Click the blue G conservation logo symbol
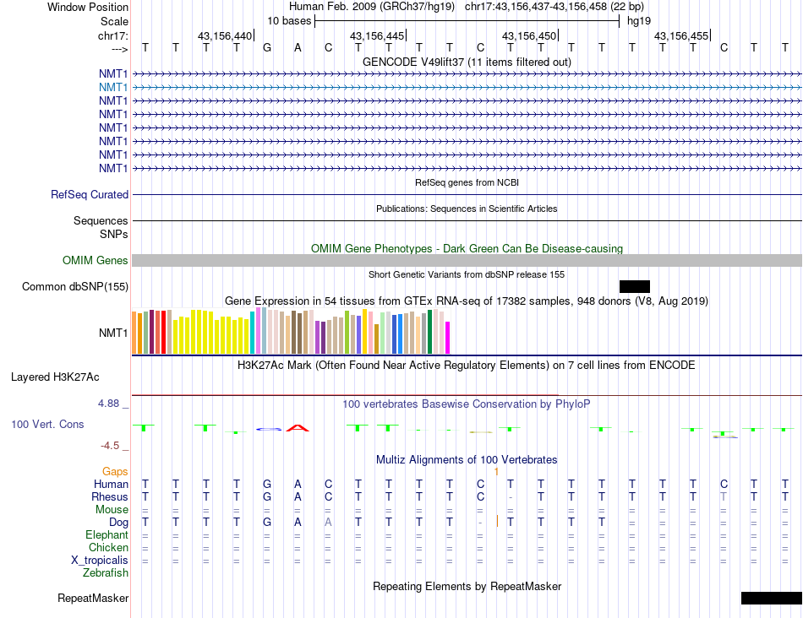This screenshot has height=618, width=803. click(x=269, y=429)
